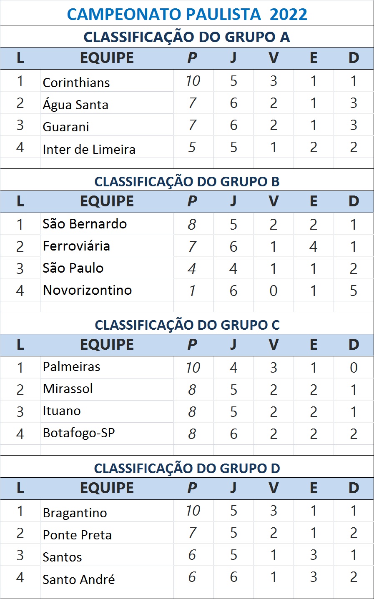Image resolution: width=374 pixels, height=599 pixels.
Task: Select the Santo André team cell
Action: tap(79, 579)
